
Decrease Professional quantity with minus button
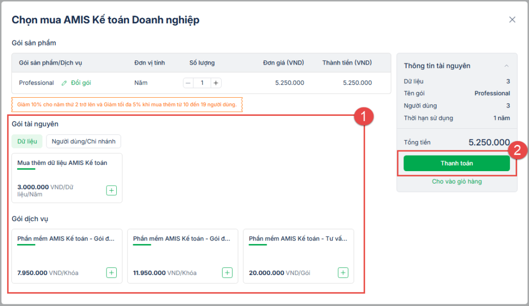click(188, 83)
